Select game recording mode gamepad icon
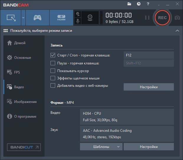Screen dimensions: 183x160 click(x=37, y=18)
